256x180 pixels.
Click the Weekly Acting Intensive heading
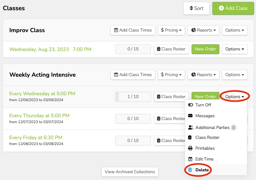[42, 75]
